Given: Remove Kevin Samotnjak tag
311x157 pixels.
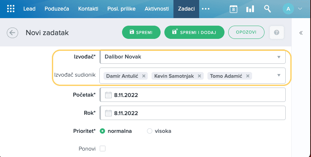Looking at the screenshot, I should [199, 76].
